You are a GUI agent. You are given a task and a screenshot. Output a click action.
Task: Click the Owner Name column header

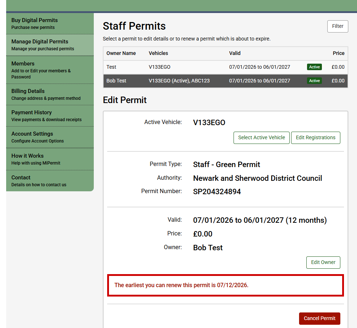121,53
